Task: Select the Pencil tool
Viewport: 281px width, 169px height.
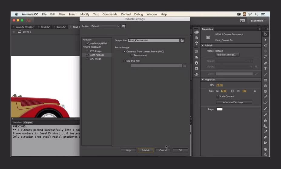Action: pos(266,97)
